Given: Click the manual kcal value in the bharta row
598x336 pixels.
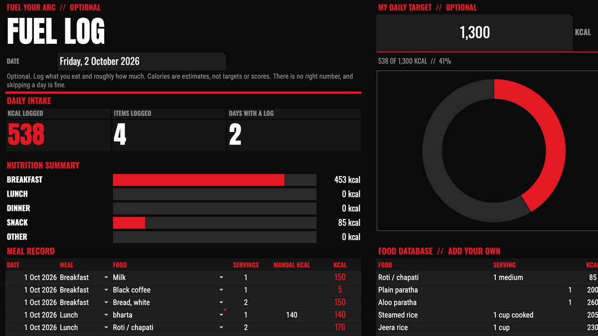Looking at the screenshot, I should [292, 315].
